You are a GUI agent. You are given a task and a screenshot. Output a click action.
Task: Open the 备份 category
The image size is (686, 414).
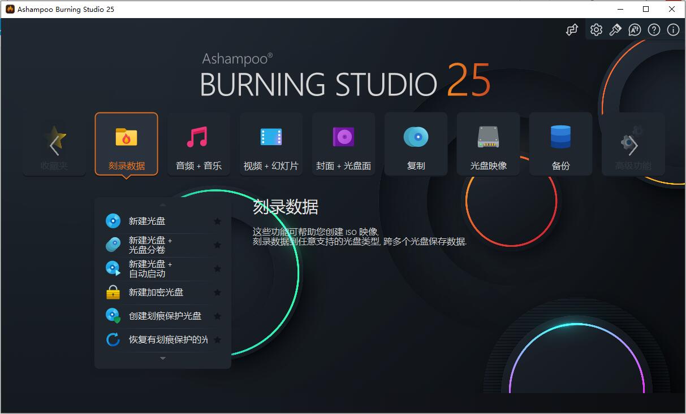click(x=560, y=143)
